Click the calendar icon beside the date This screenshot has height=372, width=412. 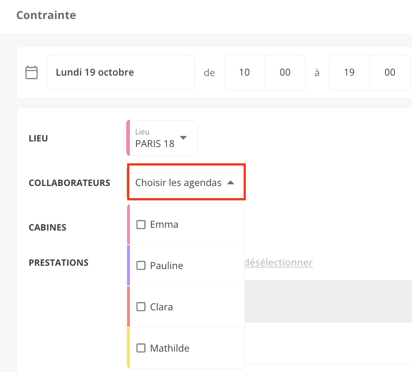coord(32,72)
